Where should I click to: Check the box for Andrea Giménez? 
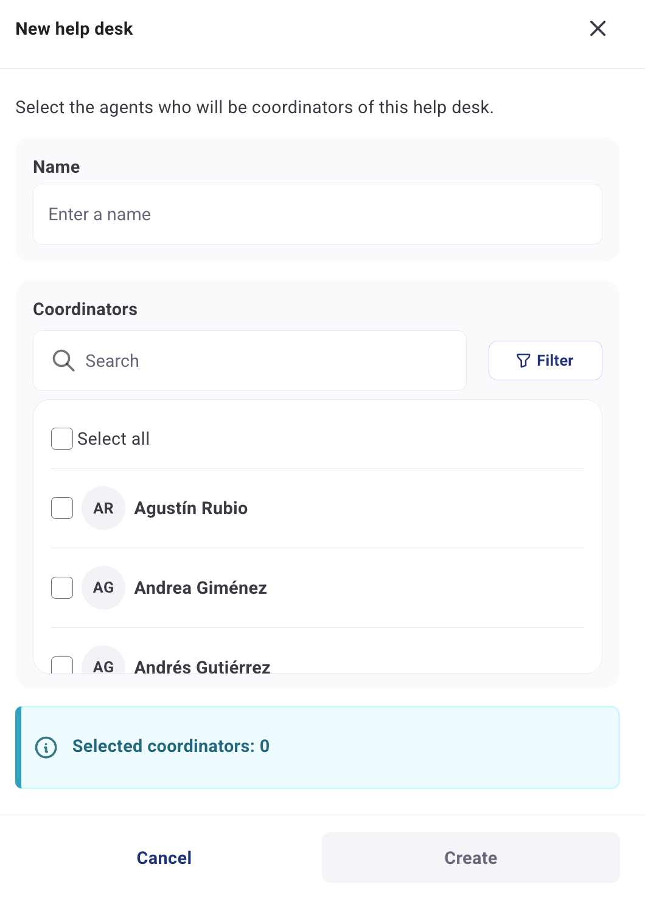coord(62,588)
